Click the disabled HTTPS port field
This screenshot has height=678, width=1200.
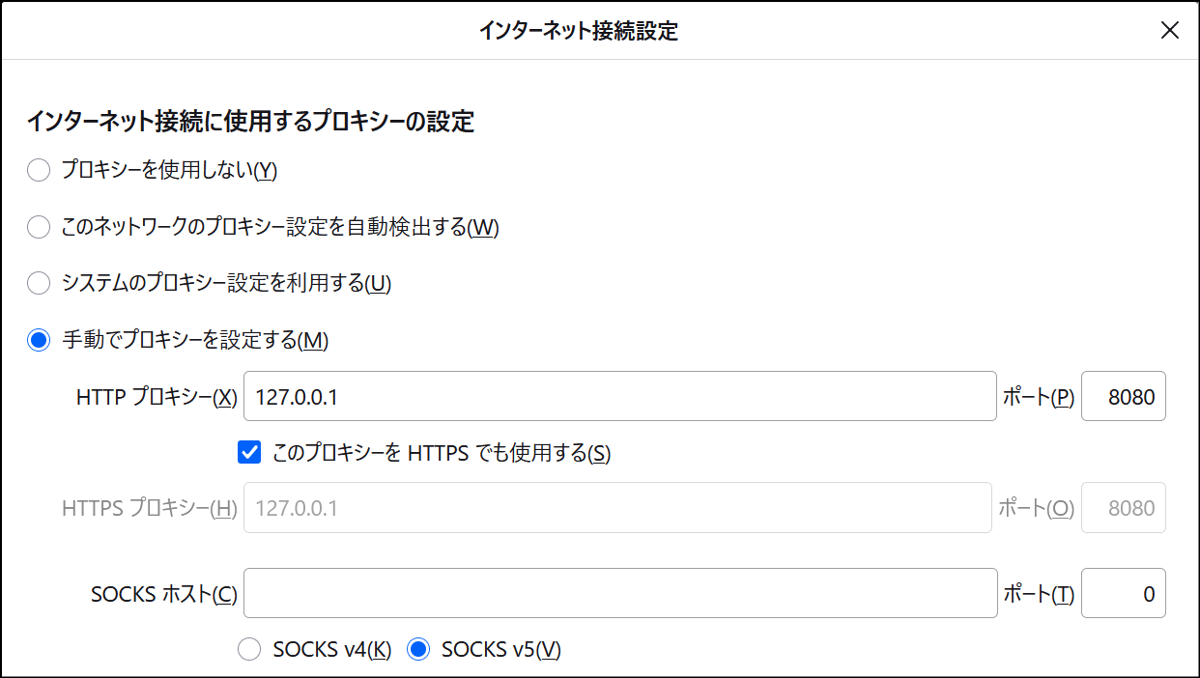pyautogui.click(x=1123, y=508)
